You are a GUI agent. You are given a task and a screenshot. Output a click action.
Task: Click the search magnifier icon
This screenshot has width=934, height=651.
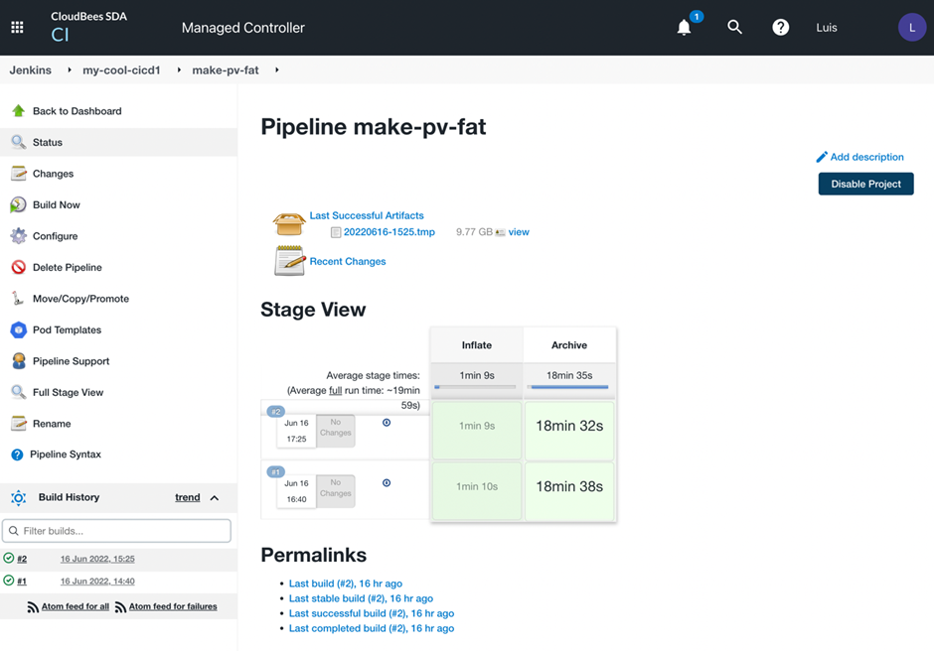[734, 28]
